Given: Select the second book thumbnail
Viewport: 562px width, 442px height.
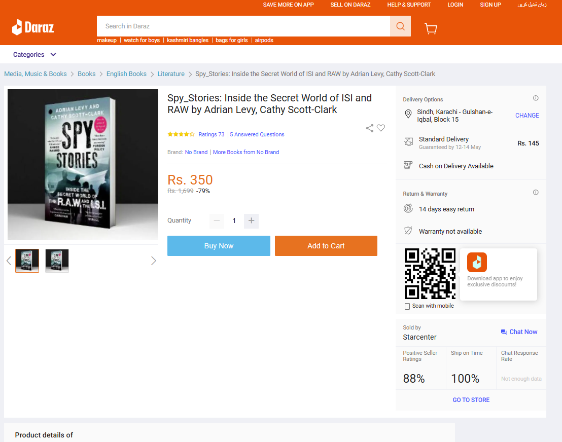Looking at the screenshot, I should point(57,261).
